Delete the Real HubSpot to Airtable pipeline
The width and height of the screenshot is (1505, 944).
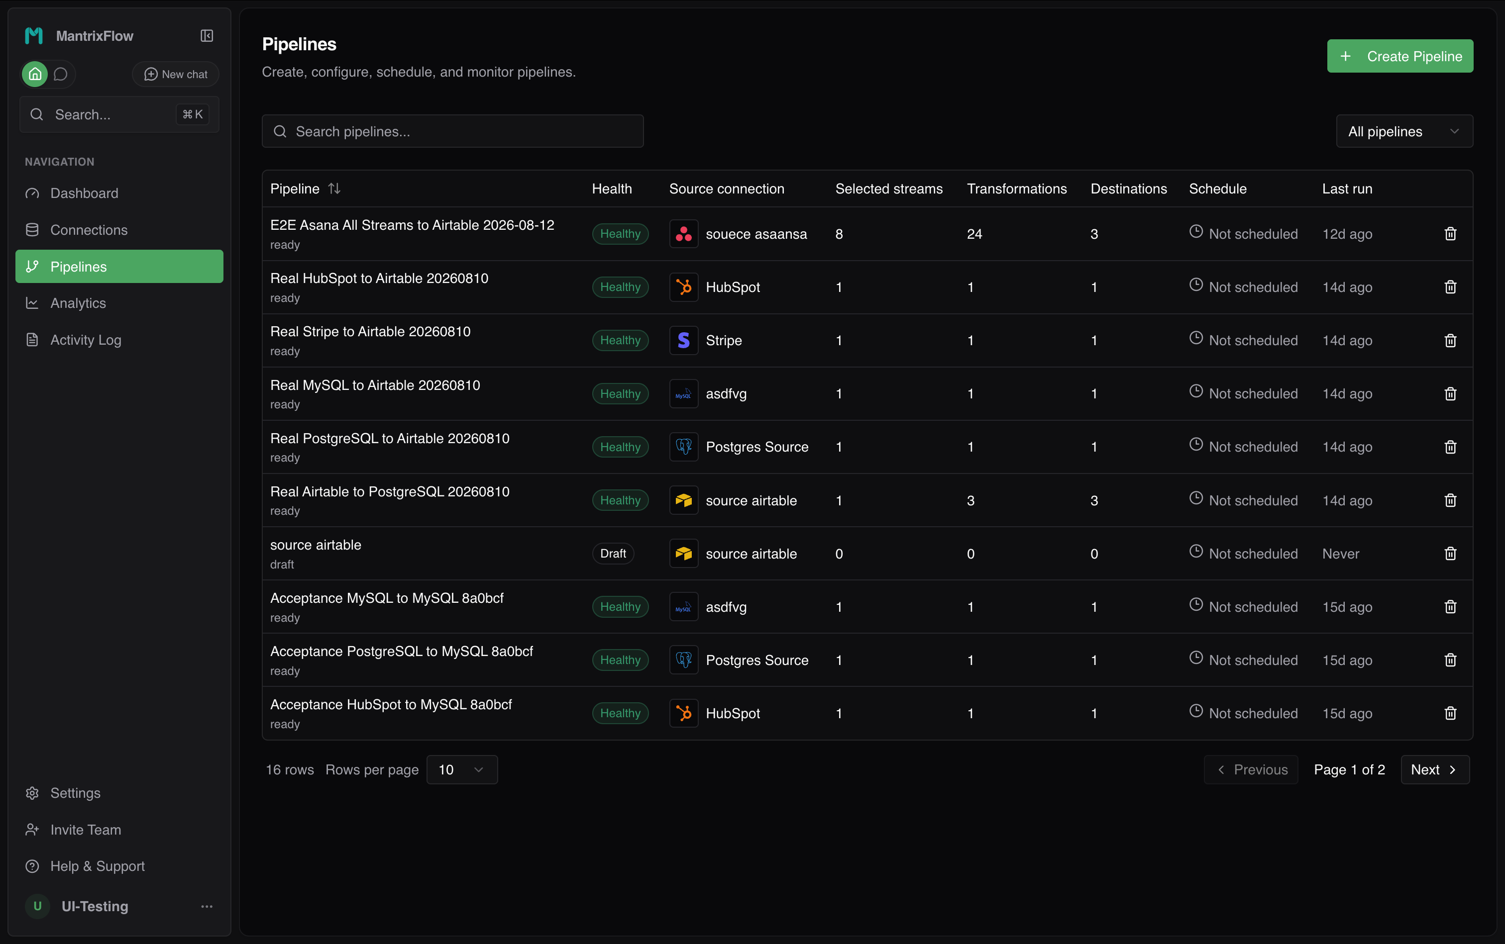[1450, 287]
